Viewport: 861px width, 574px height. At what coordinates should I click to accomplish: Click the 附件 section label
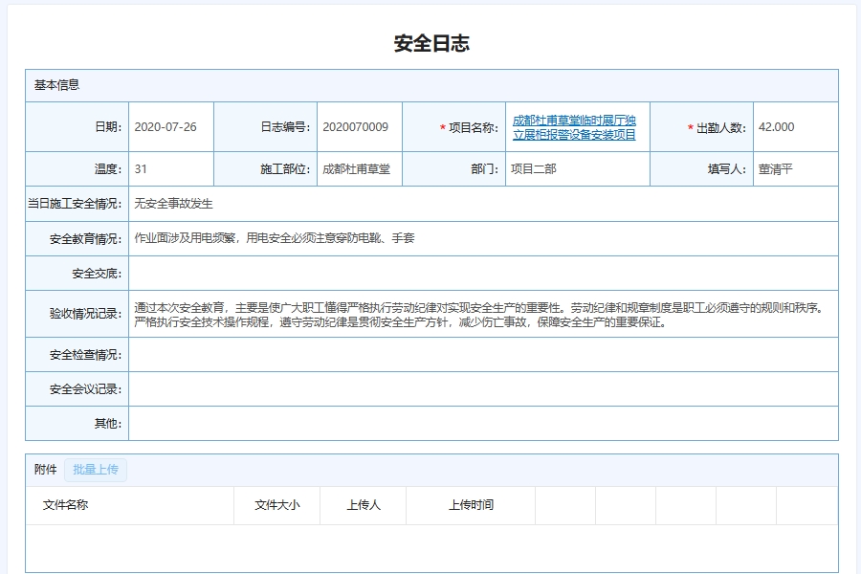coord(45,470)
